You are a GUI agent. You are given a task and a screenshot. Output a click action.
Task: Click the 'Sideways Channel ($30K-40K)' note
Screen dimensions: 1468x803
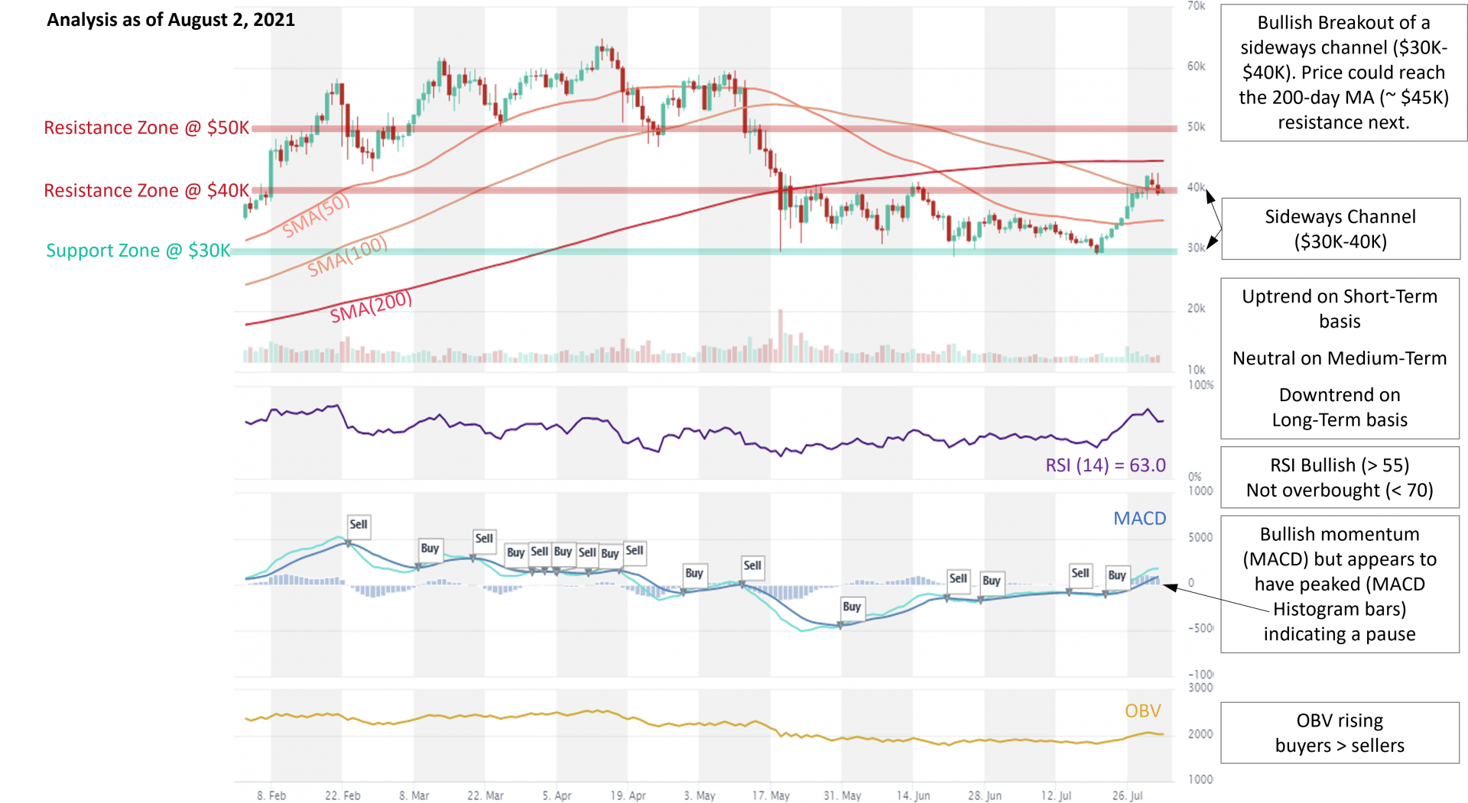pyautogui.click(x=1340, y=229)
